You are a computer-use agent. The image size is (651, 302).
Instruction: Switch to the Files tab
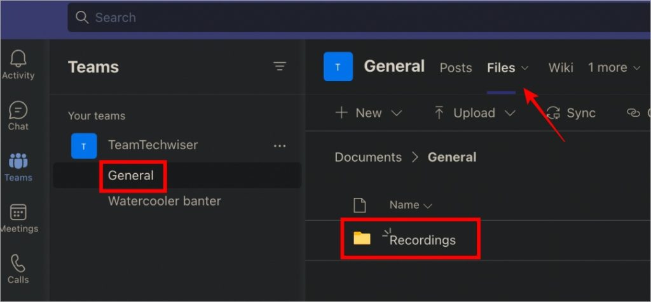coord(501,67)
